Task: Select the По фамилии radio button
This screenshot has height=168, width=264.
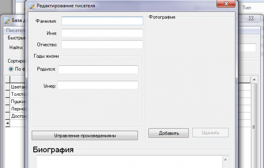Action: click(11, 69)
